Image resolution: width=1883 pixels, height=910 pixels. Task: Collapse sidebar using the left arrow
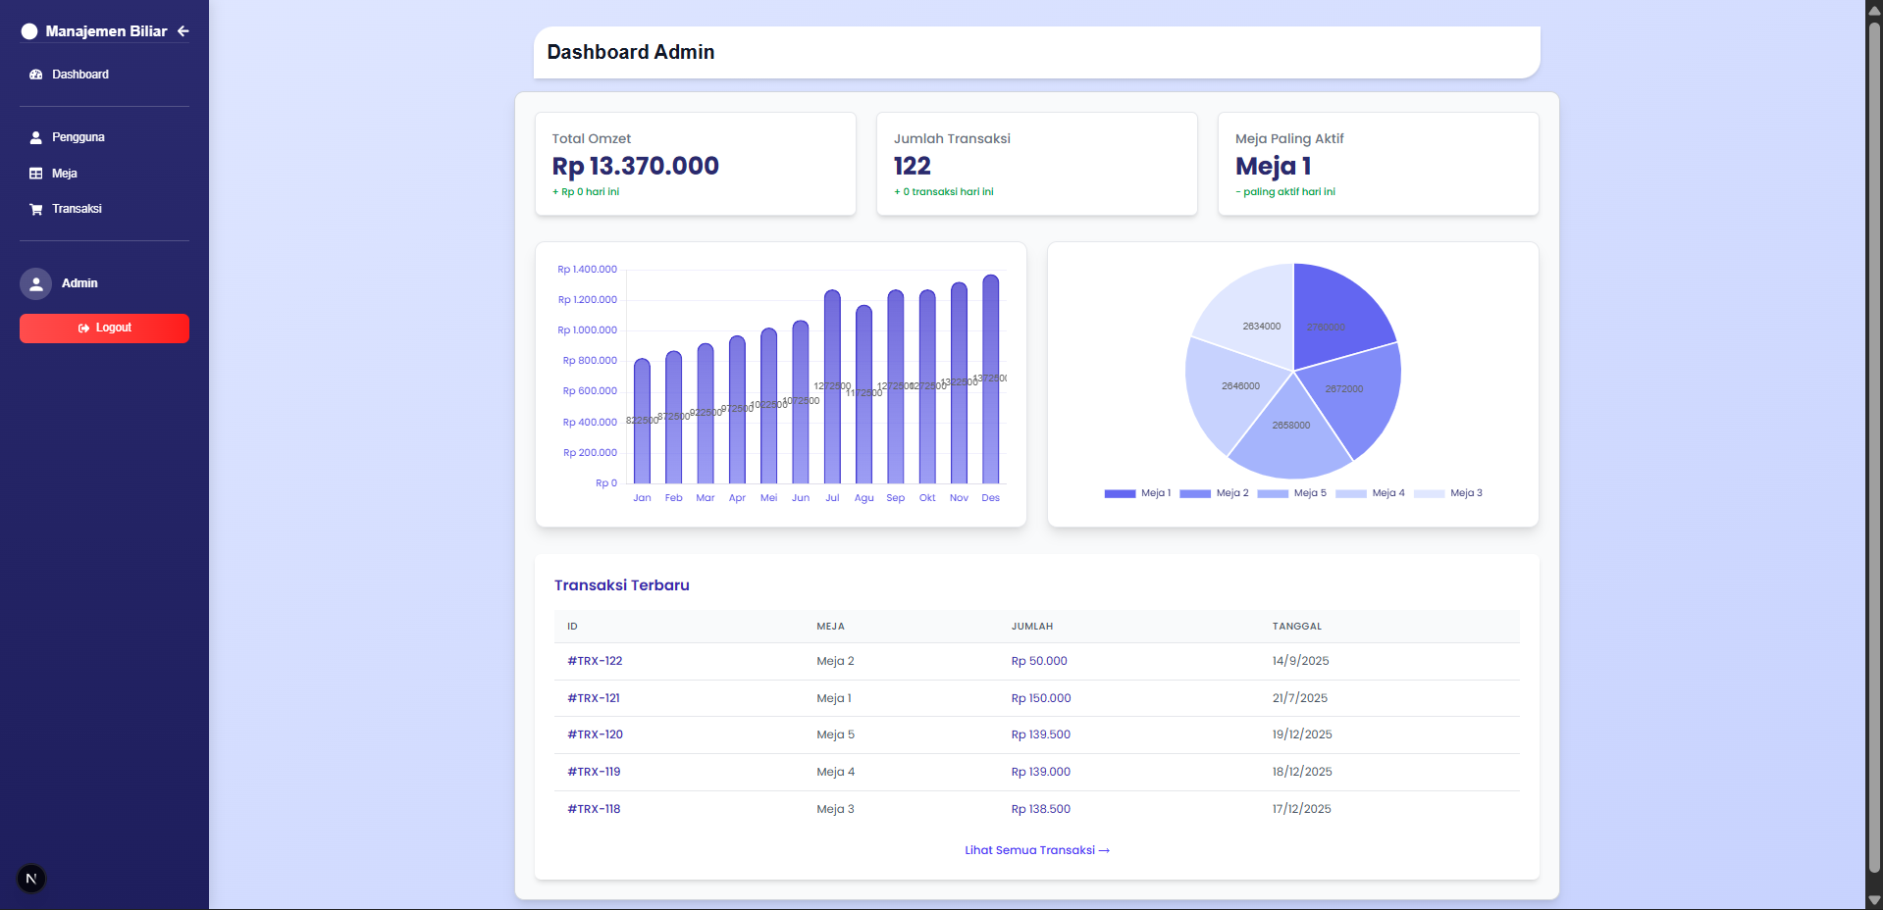coord(183,31)
